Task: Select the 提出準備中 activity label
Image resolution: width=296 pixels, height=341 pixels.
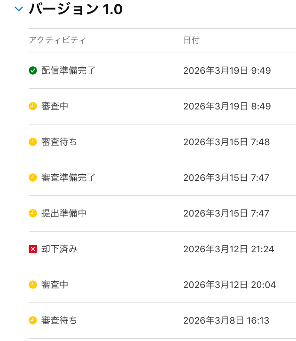Action: coord(64,213)
